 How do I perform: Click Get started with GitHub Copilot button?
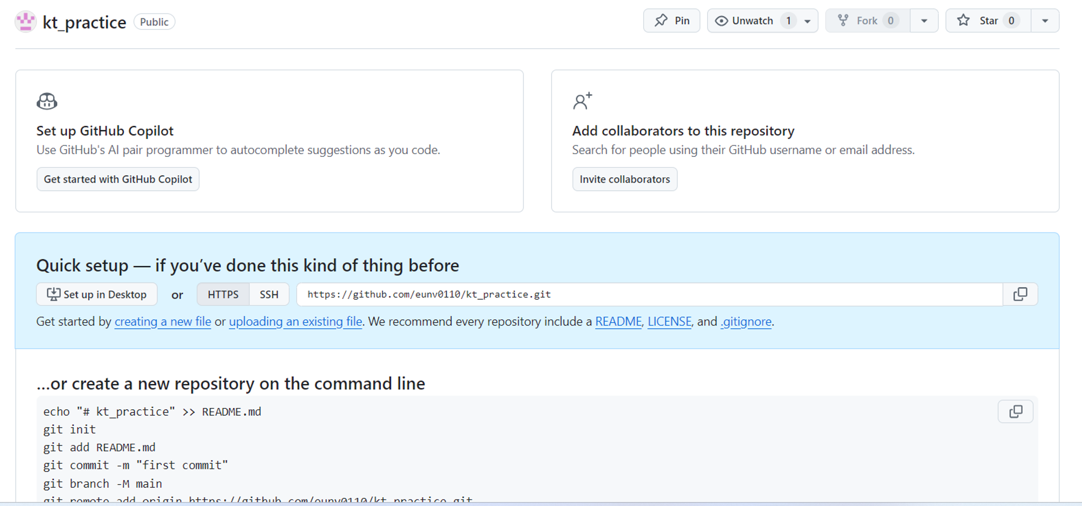coord(118,179)
